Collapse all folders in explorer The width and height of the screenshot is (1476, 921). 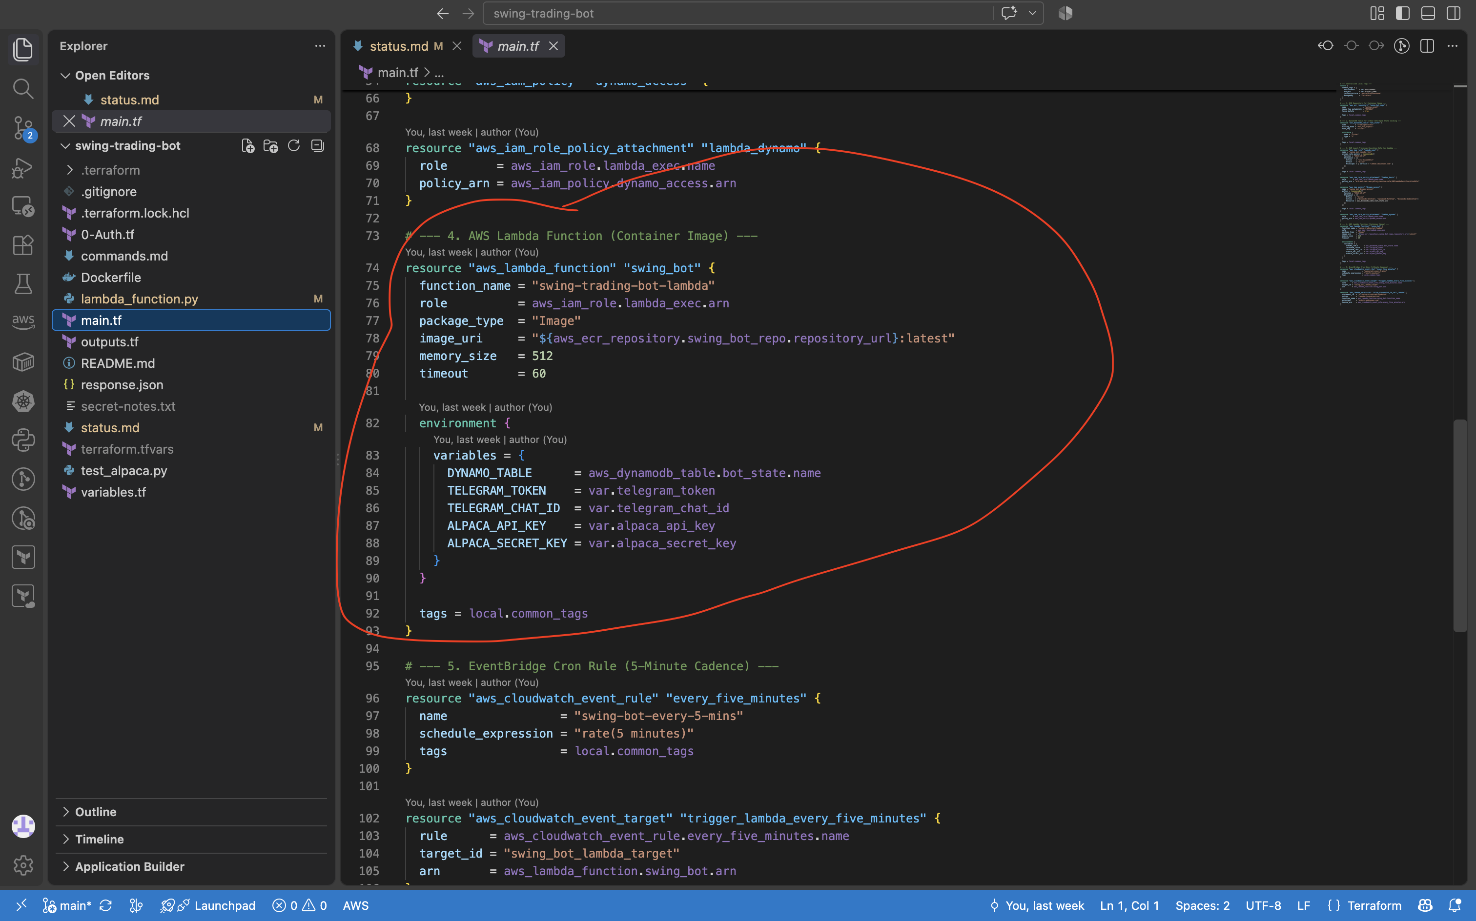[x=317, y=145]
